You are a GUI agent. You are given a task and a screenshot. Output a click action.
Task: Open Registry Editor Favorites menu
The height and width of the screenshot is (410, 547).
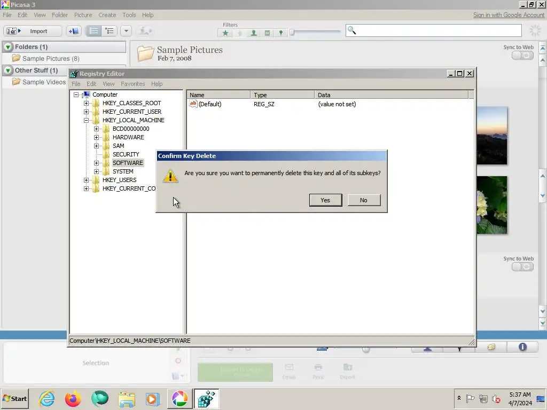(x=132, y=84)
